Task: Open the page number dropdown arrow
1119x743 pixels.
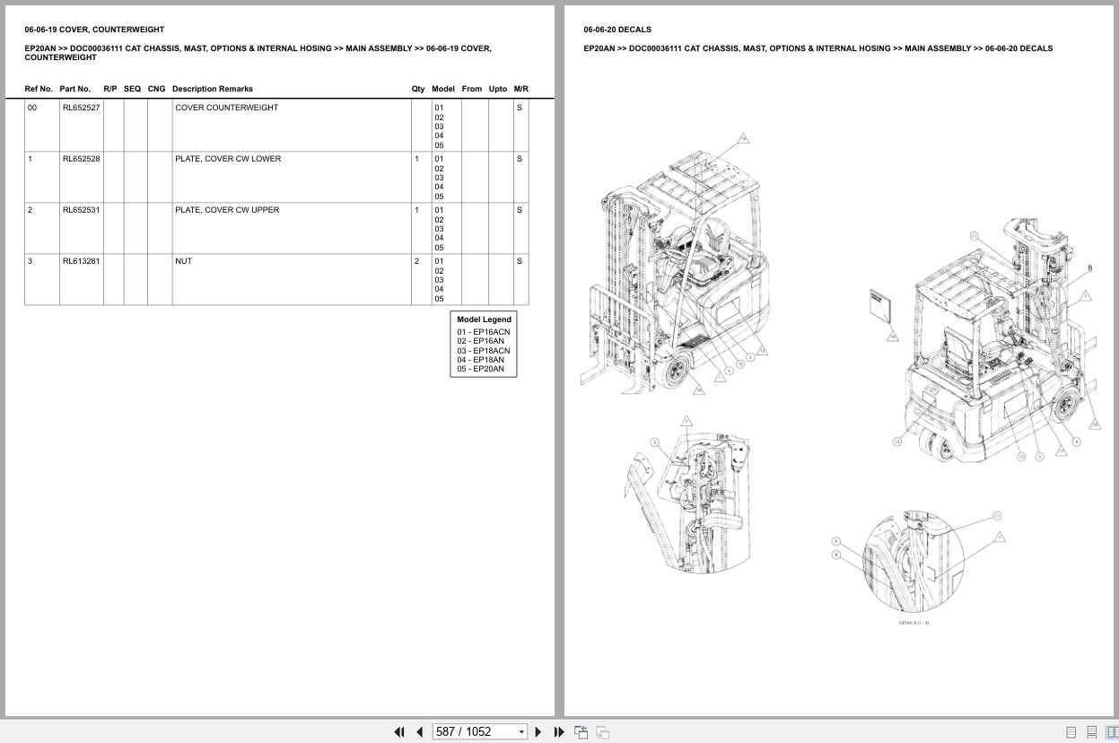Action: (x=521, y=732)
